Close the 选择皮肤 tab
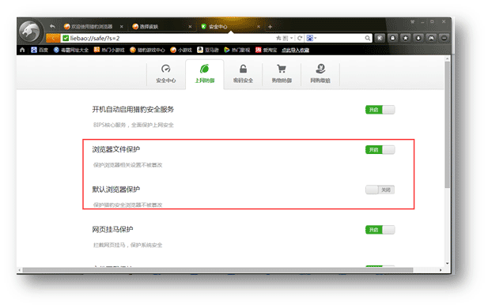Viewport: 488px width, 308px height. [190, 27]
